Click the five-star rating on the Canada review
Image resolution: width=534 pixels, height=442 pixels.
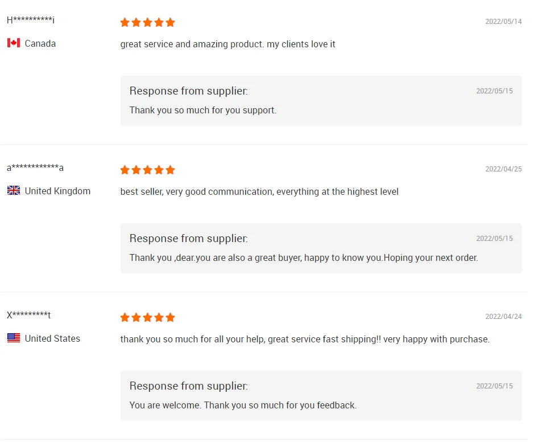[x=147, y=23]
